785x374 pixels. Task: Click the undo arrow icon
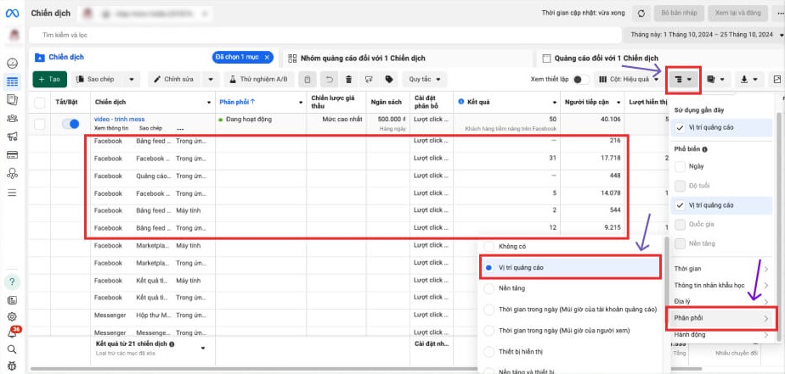(328, 79)
